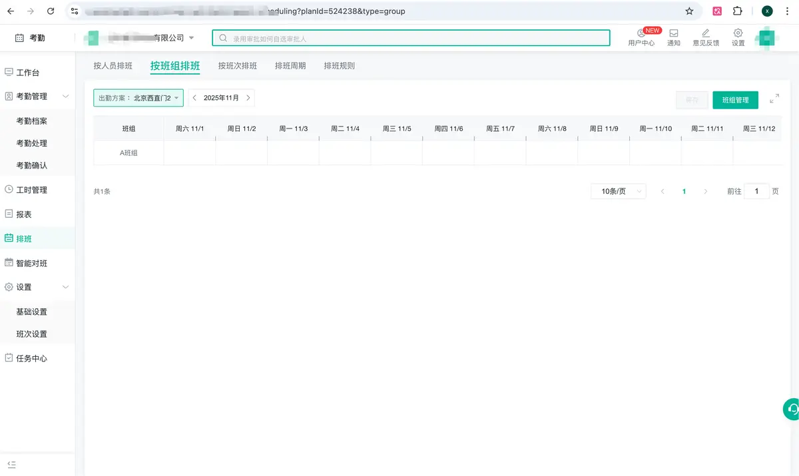Image resolution: width=799 pixels, height=476 pixels.
Task: Bookmark page with browser star icon
Action: tap(689, 11)
